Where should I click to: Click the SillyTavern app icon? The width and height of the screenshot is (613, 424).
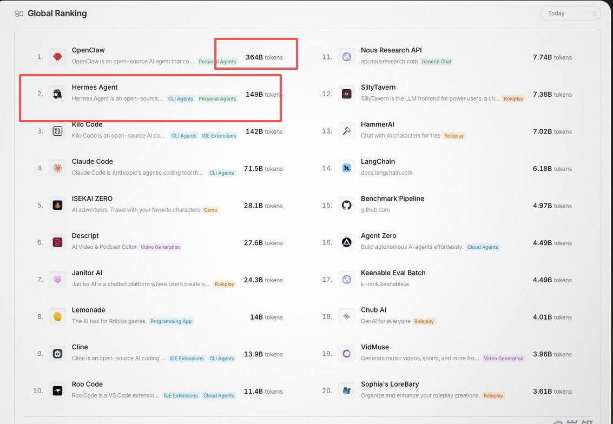point(347,94)
